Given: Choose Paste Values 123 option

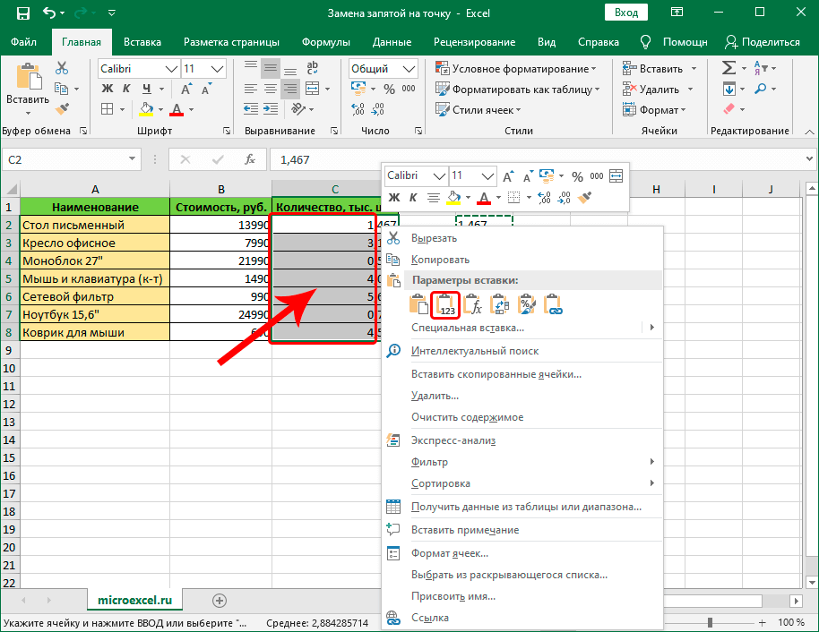Looking at the screenshot, I should coord(445,305).
